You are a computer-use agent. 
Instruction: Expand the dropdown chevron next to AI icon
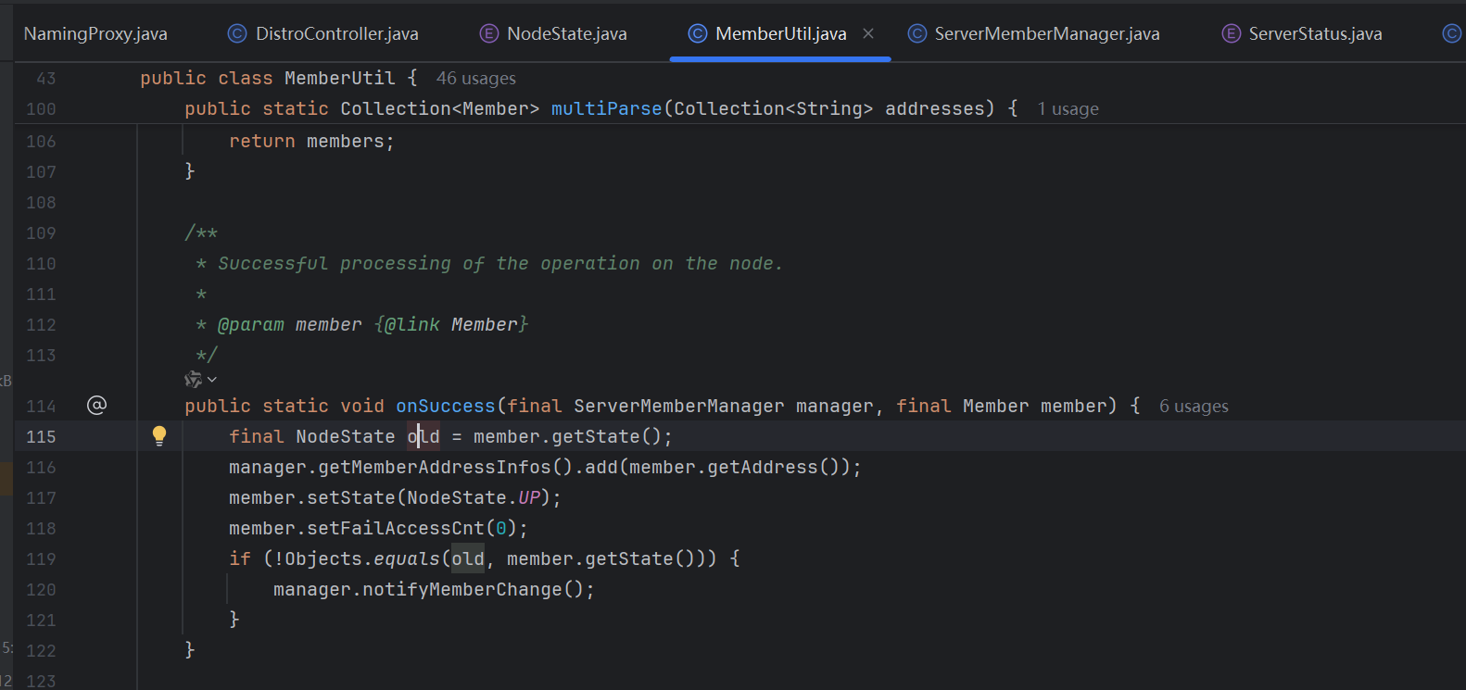[x=212, y=380]
